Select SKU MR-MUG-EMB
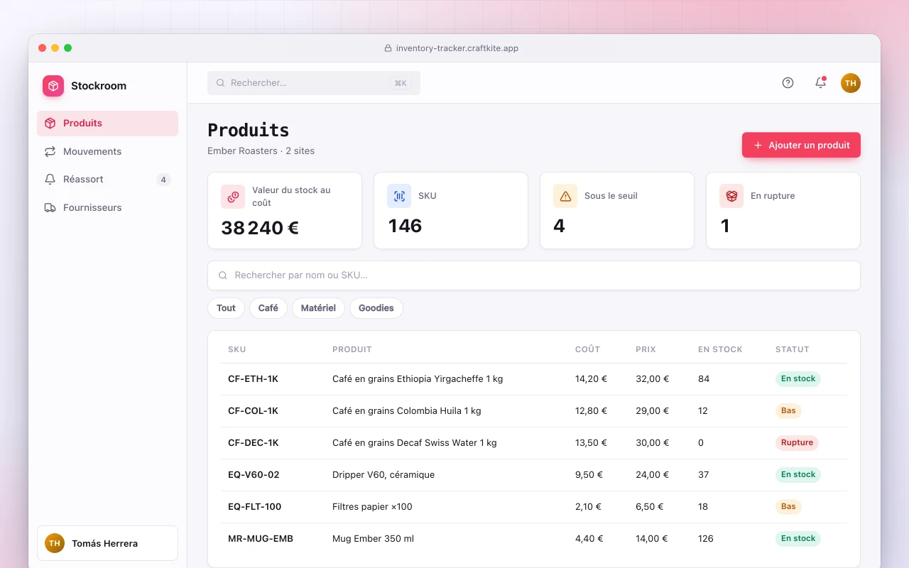The height and width of the screenshot is (568, 909). [x=261, y=539]
